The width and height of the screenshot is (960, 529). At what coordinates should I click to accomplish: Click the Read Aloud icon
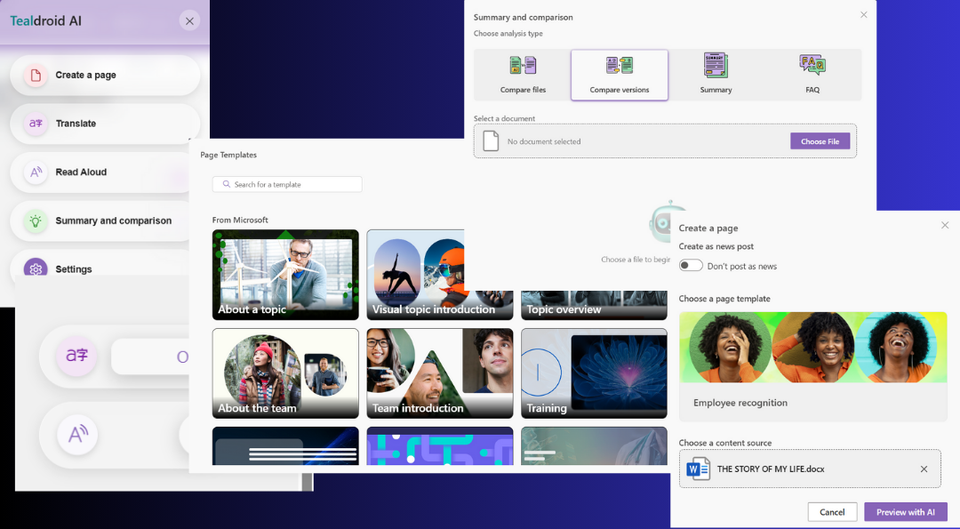pos(36,172)
